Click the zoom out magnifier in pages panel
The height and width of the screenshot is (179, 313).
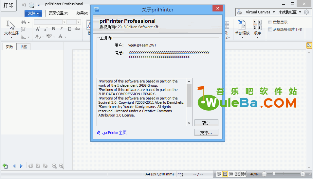(54, 166)
